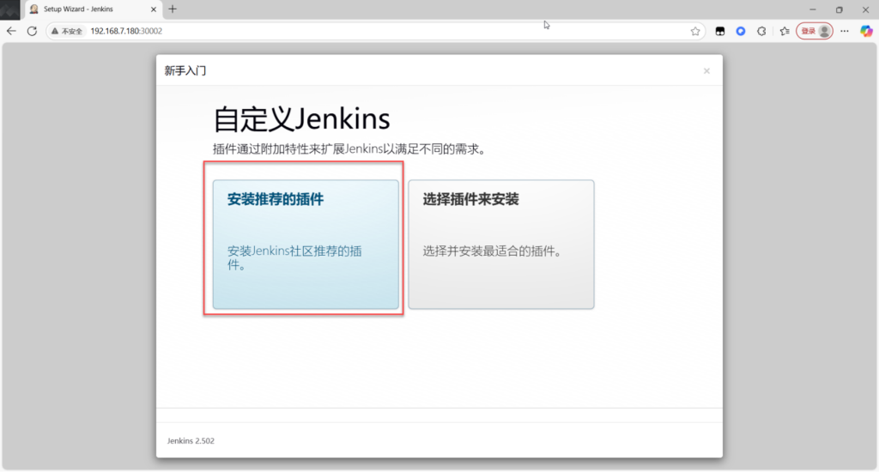Click the tab actions icon at far left
Viewport: 879px width, 472px height.
point(10,9)
